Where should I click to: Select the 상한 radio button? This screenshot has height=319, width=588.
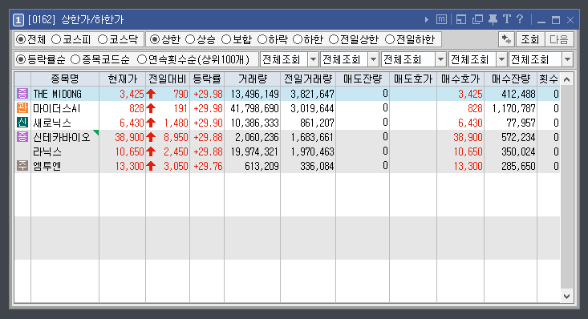pos(155,39)
